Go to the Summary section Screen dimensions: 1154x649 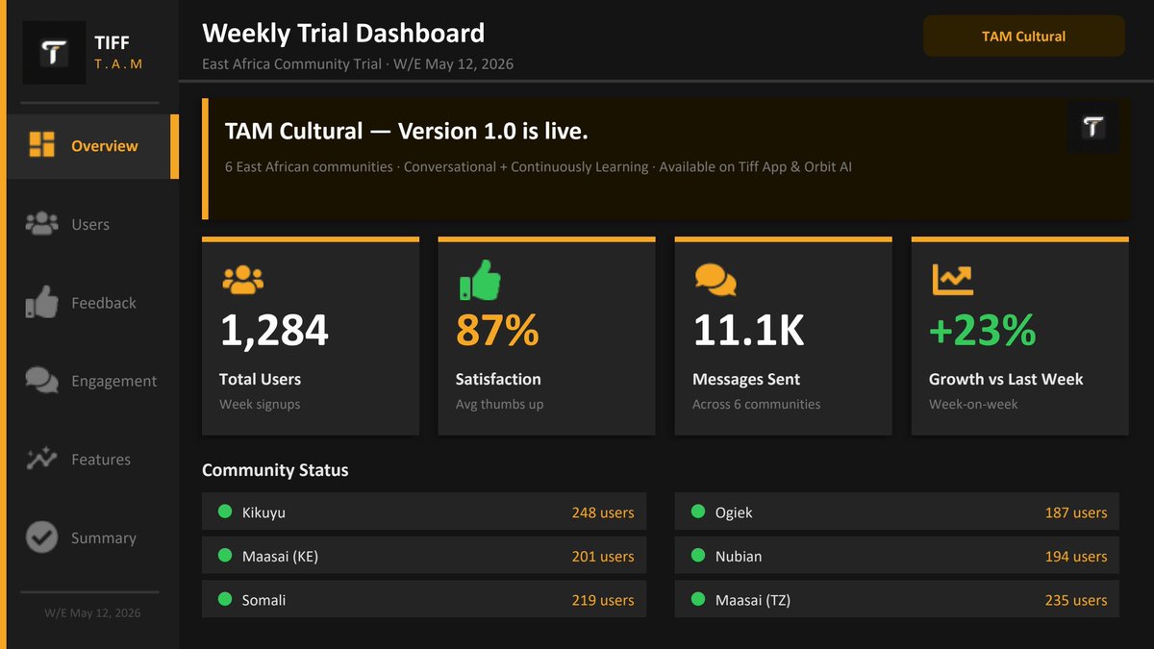coord(92,537)
